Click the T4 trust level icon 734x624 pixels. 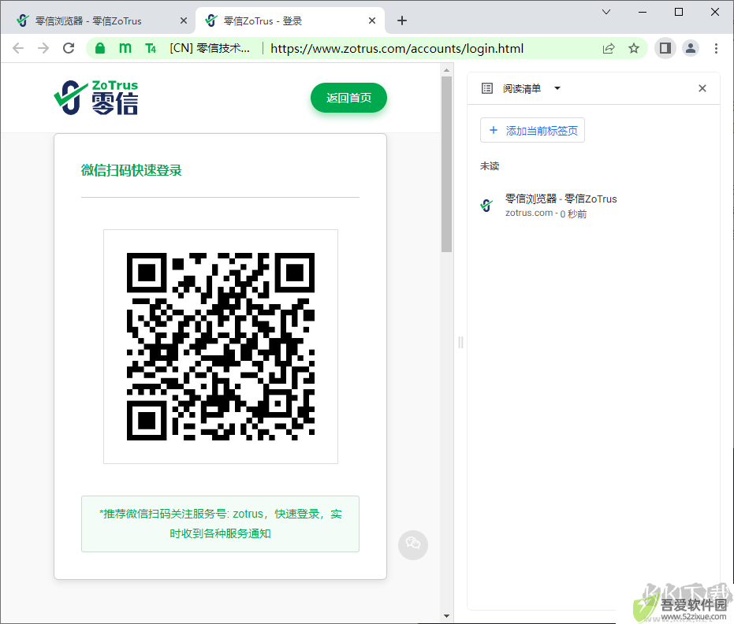click(151, 48)
